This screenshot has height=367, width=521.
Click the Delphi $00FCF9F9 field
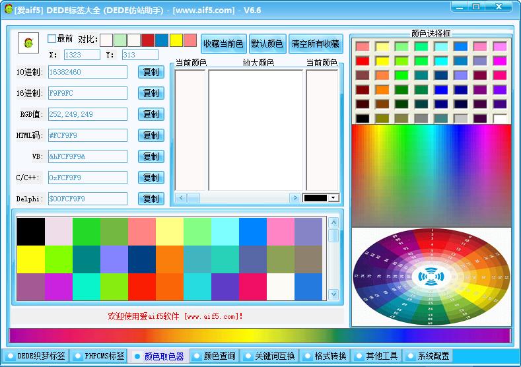tap(88, 199)
